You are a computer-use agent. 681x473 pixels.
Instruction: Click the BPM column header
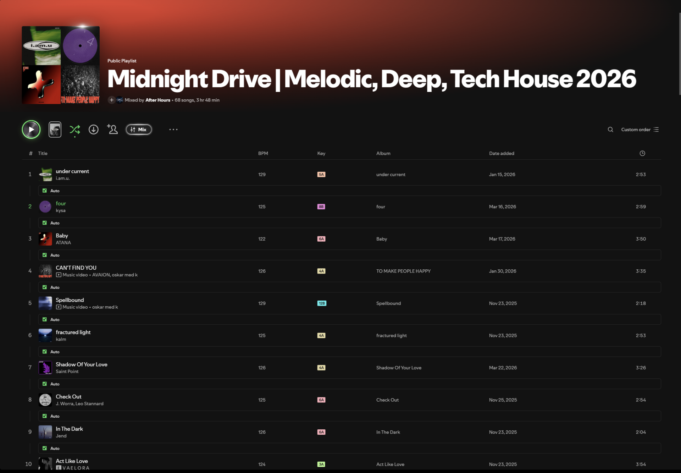263,153
